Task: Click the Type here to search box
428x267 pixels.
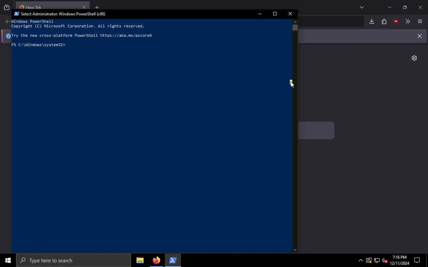Action: (74, 260)
